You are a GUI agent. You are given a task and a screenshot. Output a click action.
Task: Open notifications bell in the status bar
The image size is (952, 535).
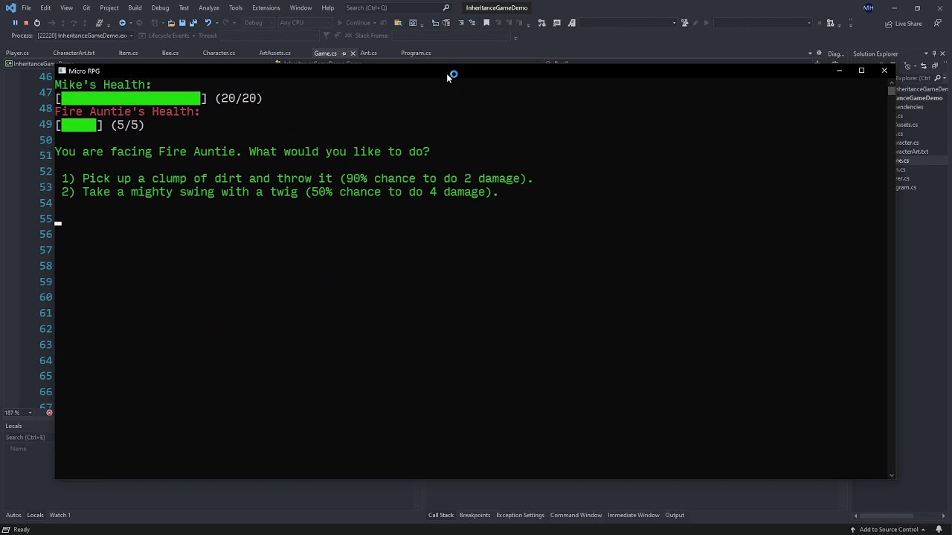point(939,530)
